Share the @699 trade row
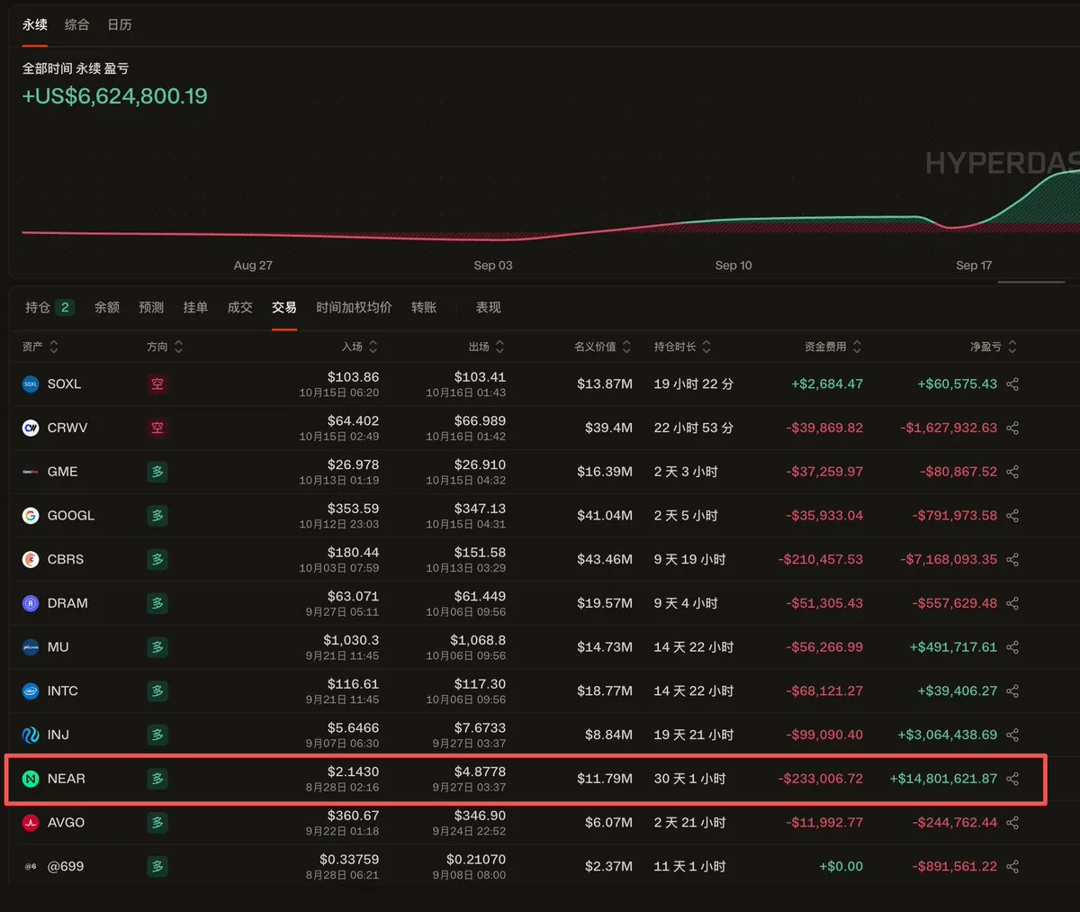 1012,867
